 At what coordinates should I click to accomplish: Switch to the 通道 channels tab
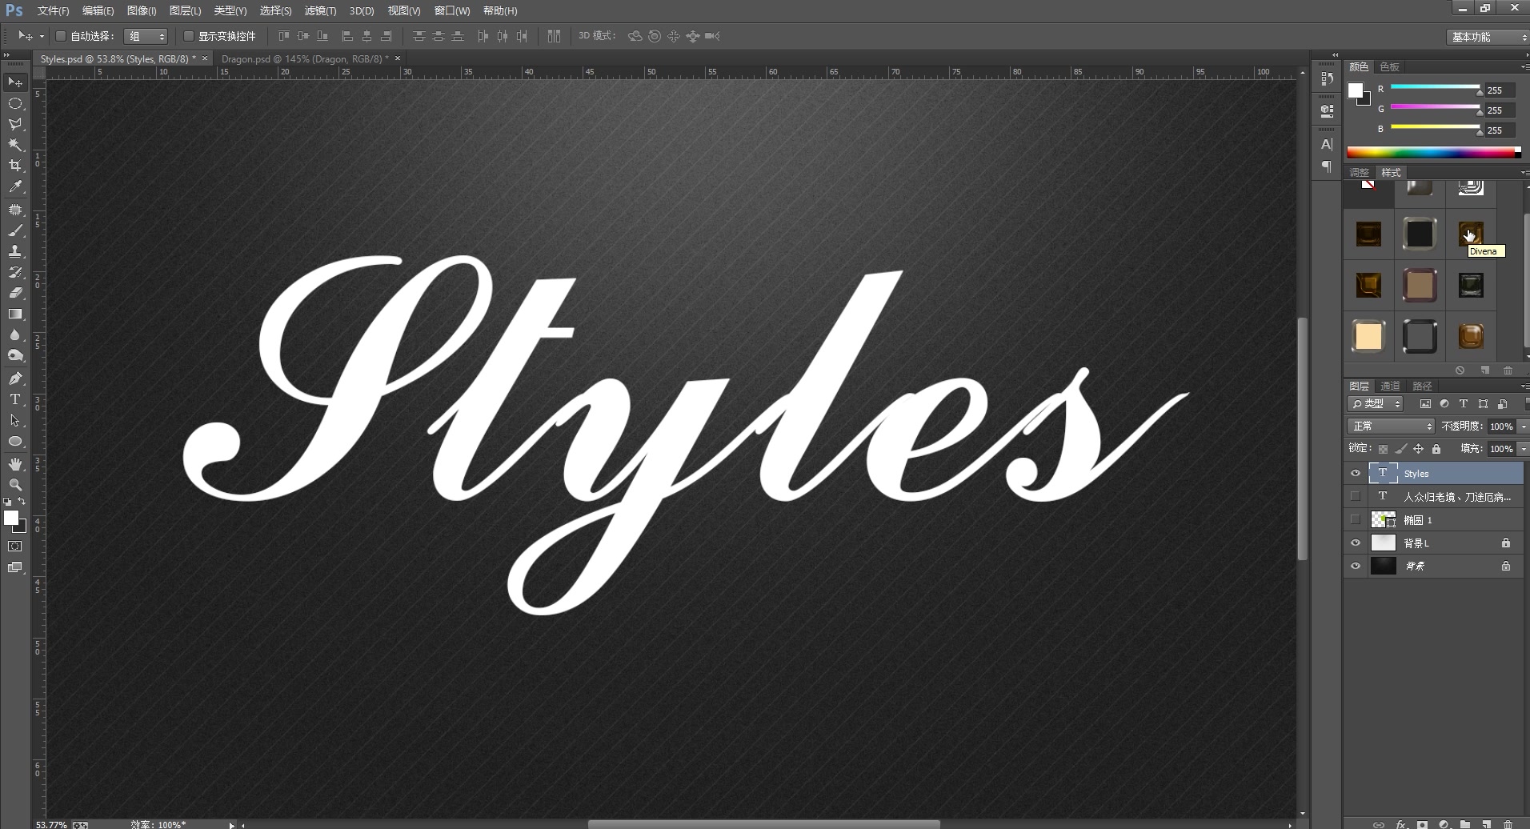coord(1390,385)
